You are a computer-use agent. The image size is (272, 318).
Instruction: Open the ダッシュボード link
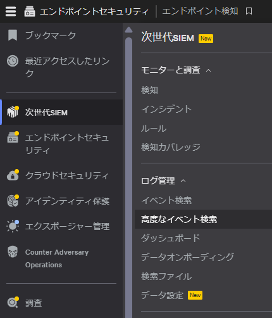click(x=171, y=238)
